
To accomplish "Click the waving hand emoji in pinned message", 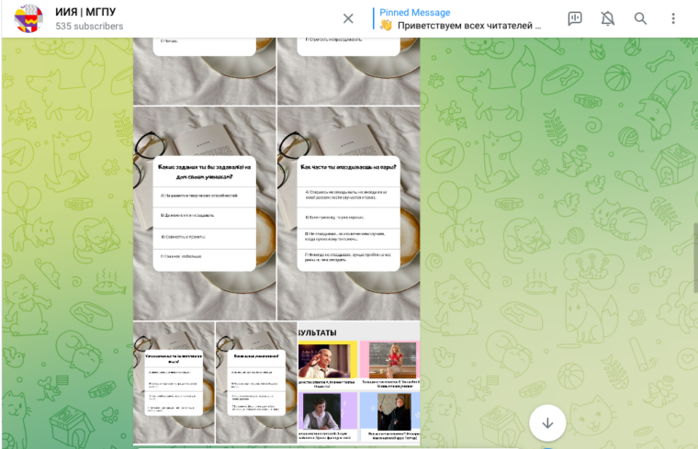I will (386, 26).
